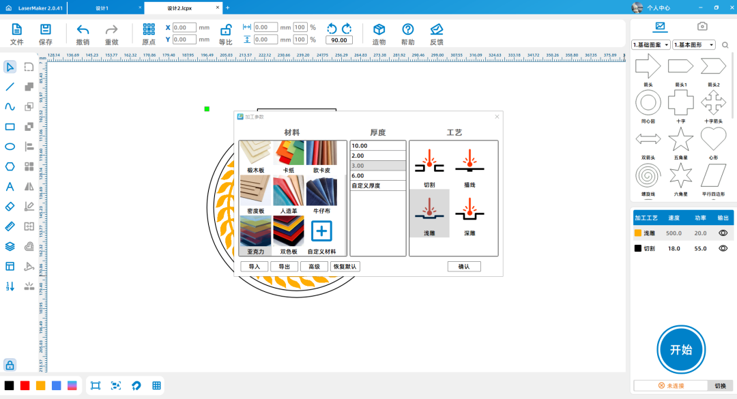Select the ellipse drawing tool

(x=10, y=147)
